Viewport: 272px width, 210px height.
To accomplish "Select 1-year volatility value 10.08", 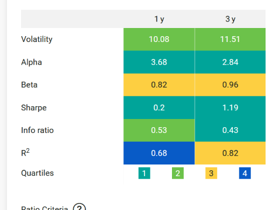I will coord(159,39).
